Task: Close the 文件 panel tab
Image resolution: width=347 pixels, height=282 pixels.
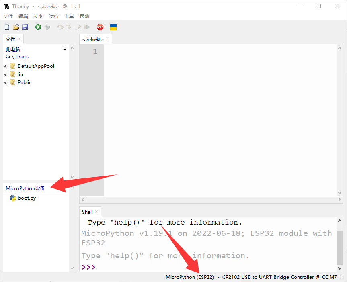Action: pyautogui.click(x=19, y=39)
